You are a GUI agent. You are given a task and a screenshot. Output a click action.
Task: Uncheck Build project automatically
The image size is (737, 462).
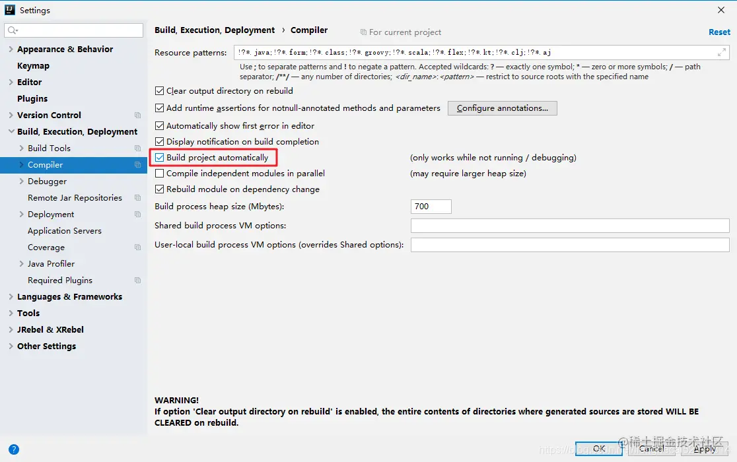160,157
